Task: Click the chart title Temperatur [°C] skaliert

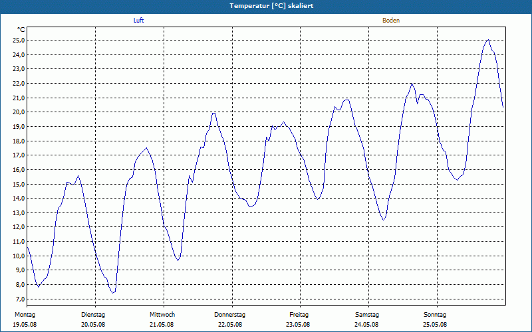Action: (x=271, y=6)
